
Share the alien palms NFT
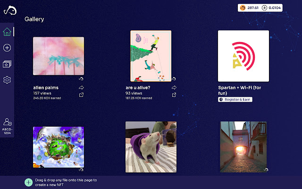(x=81, y=87)
